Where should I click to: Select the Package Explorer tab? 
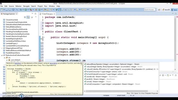[x=9, y=14]
